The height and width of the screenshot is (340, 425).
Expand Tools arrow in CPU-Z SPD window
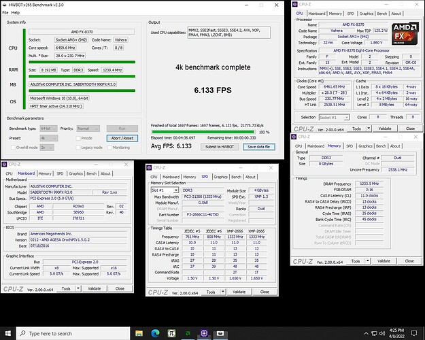223,292
